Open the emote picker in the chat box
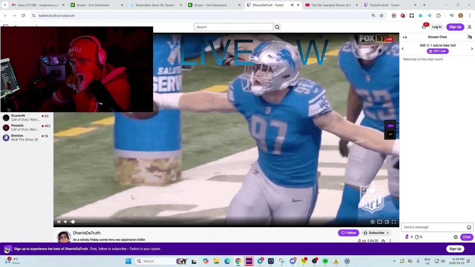475x267 pixels. point(469,227)
